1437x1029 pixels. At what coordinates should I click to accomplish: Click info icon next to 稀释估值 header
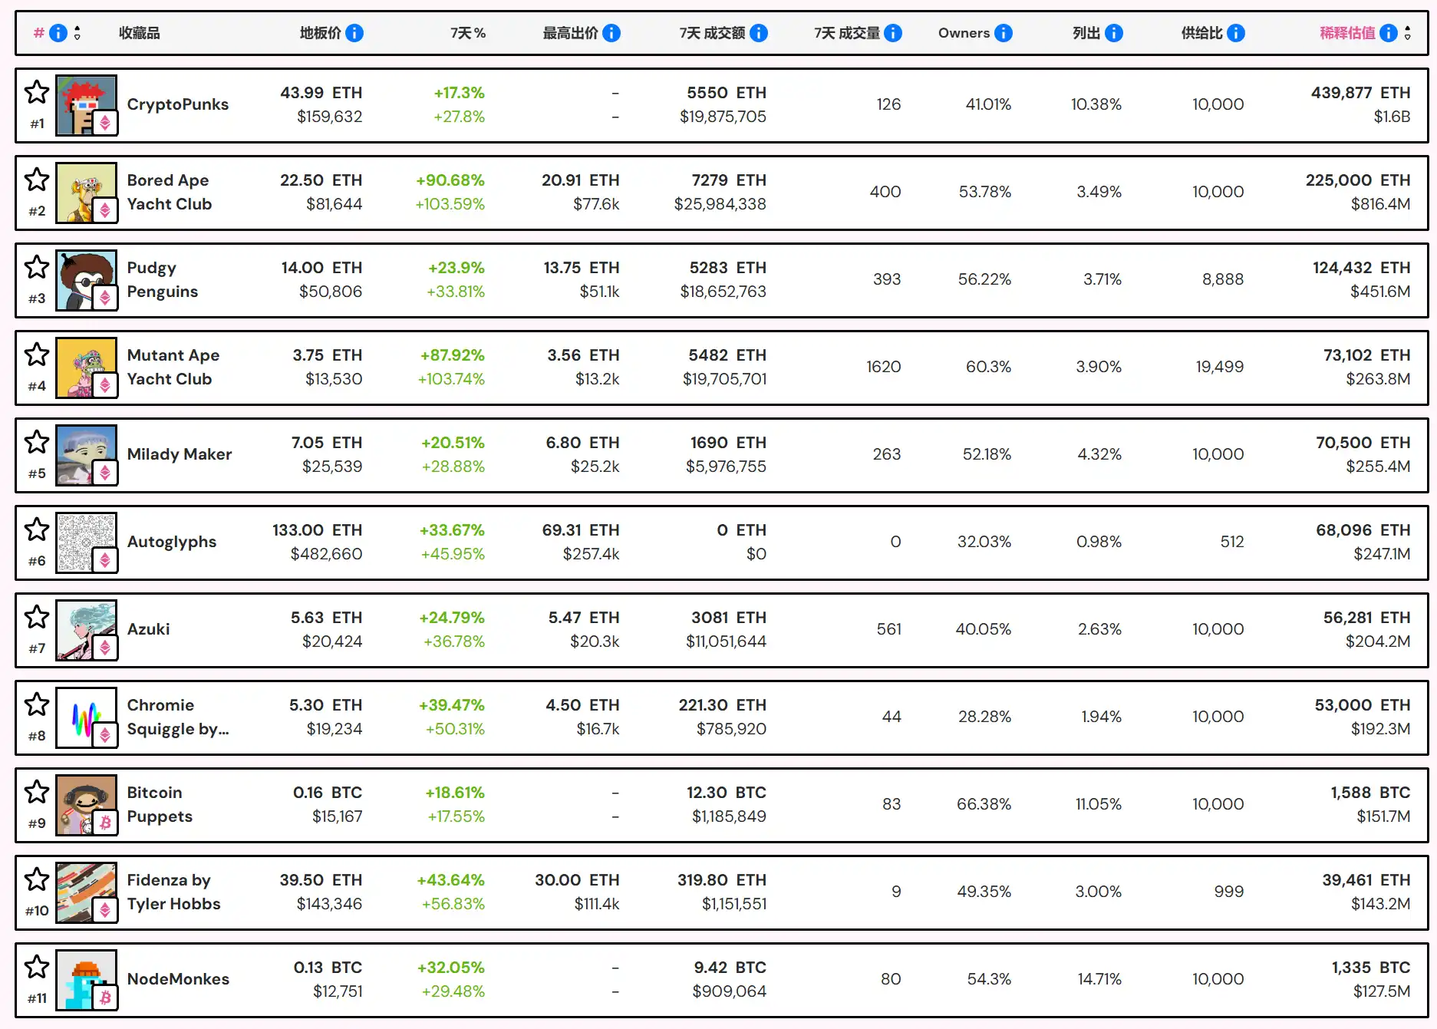[1389, 33]
